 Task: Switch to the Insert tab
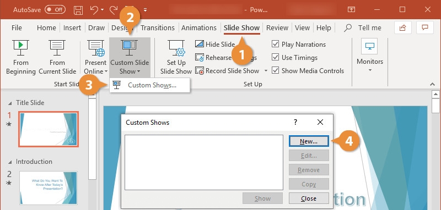[x=72, y=27]
